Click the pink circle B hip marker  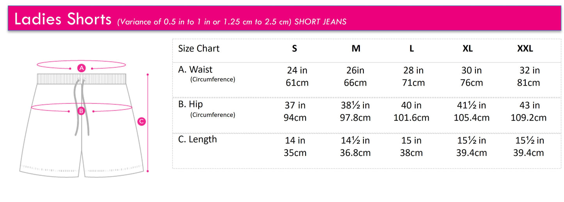[81, 111]
